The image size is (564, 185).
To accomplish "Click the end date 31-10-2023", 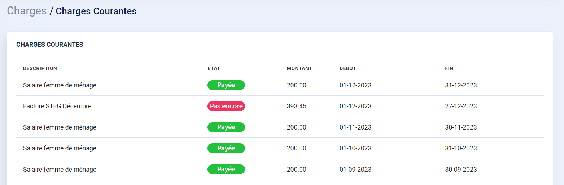I will 461,148.
